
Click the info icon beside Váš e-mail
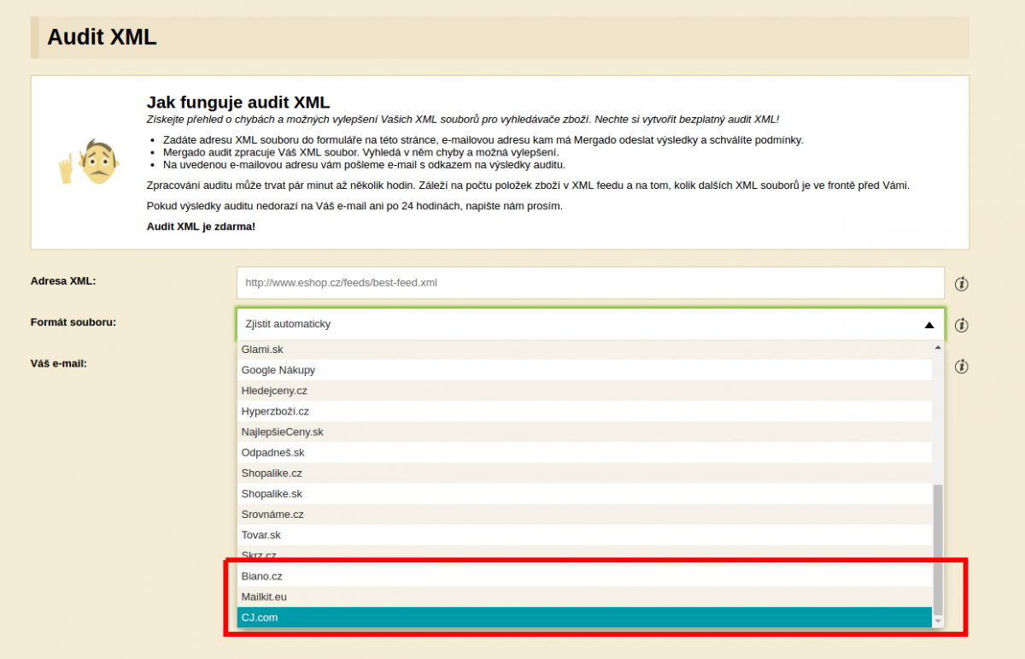[961, 366]
